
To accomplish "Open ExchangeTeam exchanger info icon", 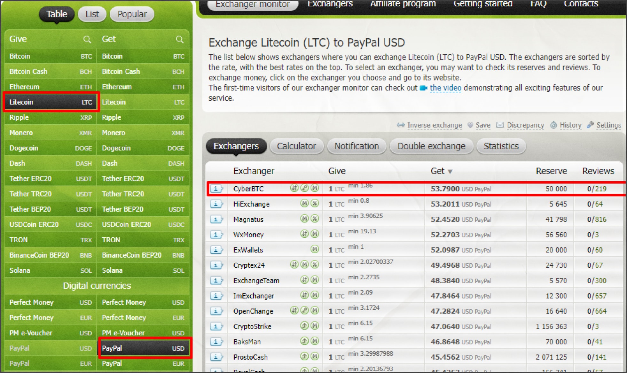I will pyautogui.click(x=216, y=281).
